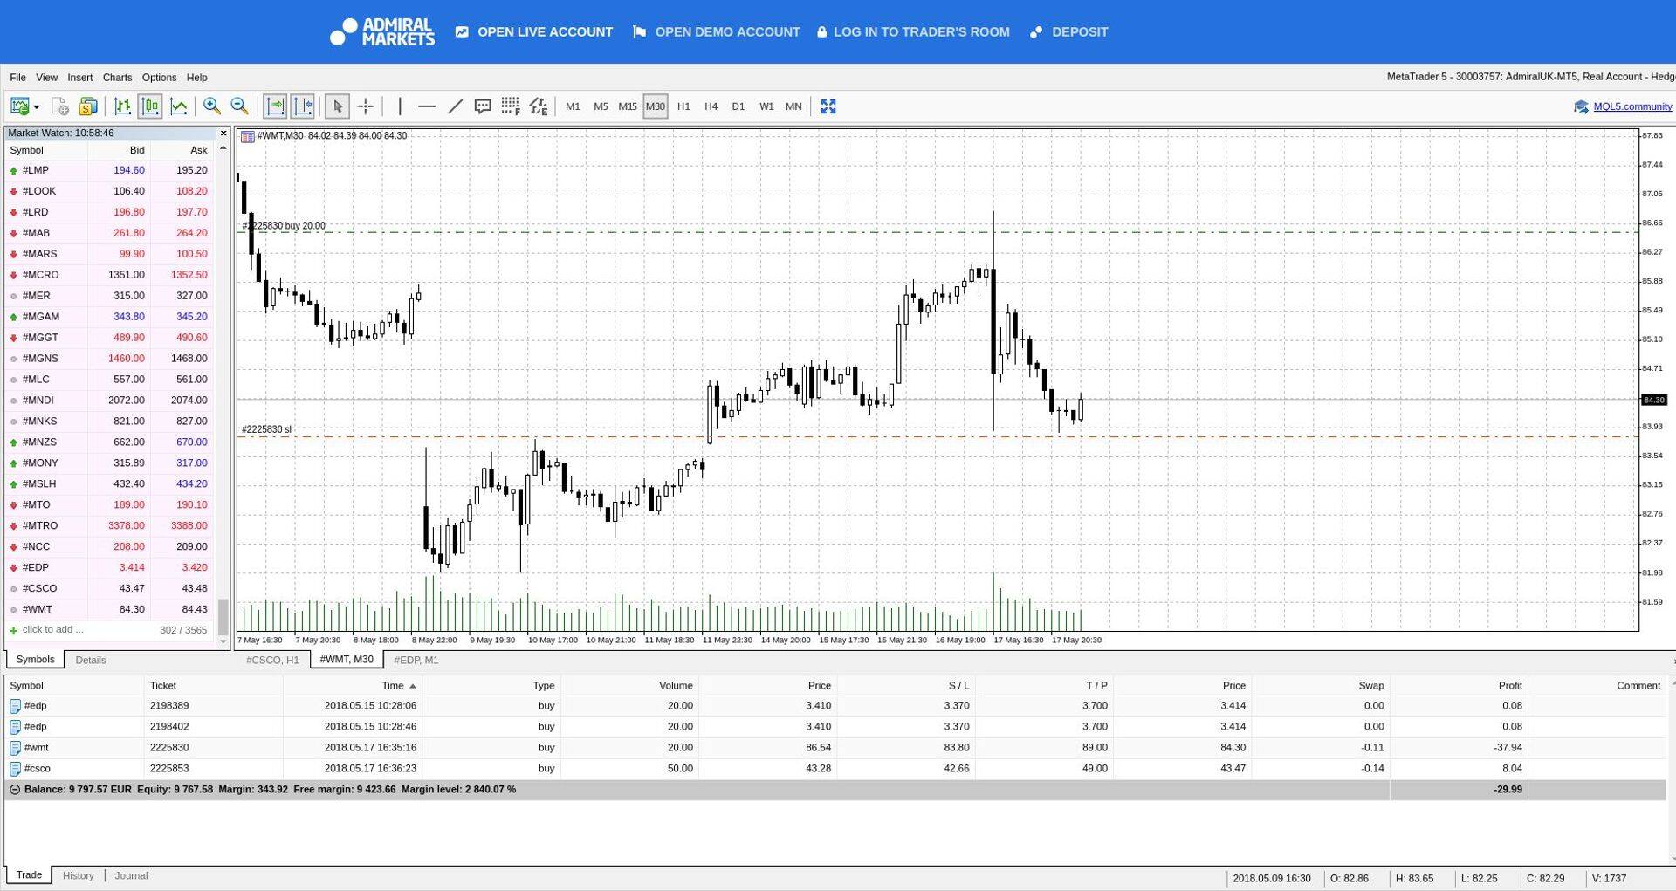Toggle candlestick chart mode
1676x891 pixels.
pos(150,106)
